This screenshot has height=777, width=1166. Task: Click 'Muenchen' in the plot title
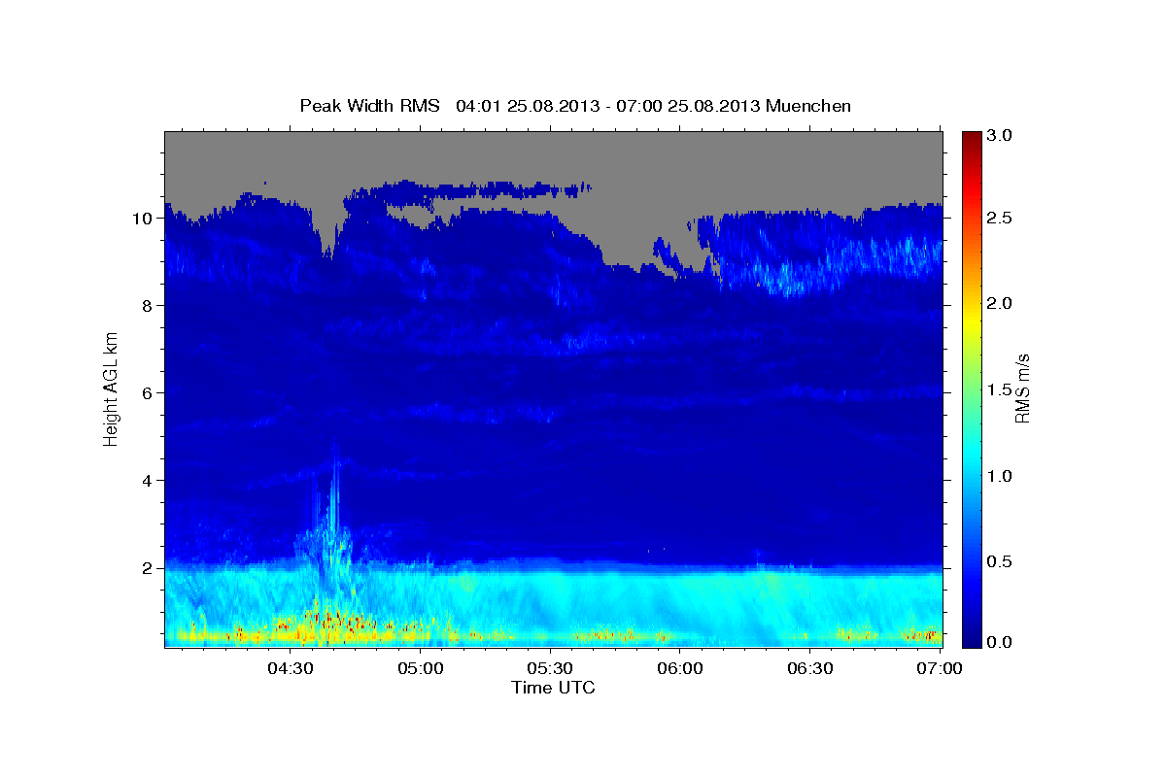[x=808, y=105]
